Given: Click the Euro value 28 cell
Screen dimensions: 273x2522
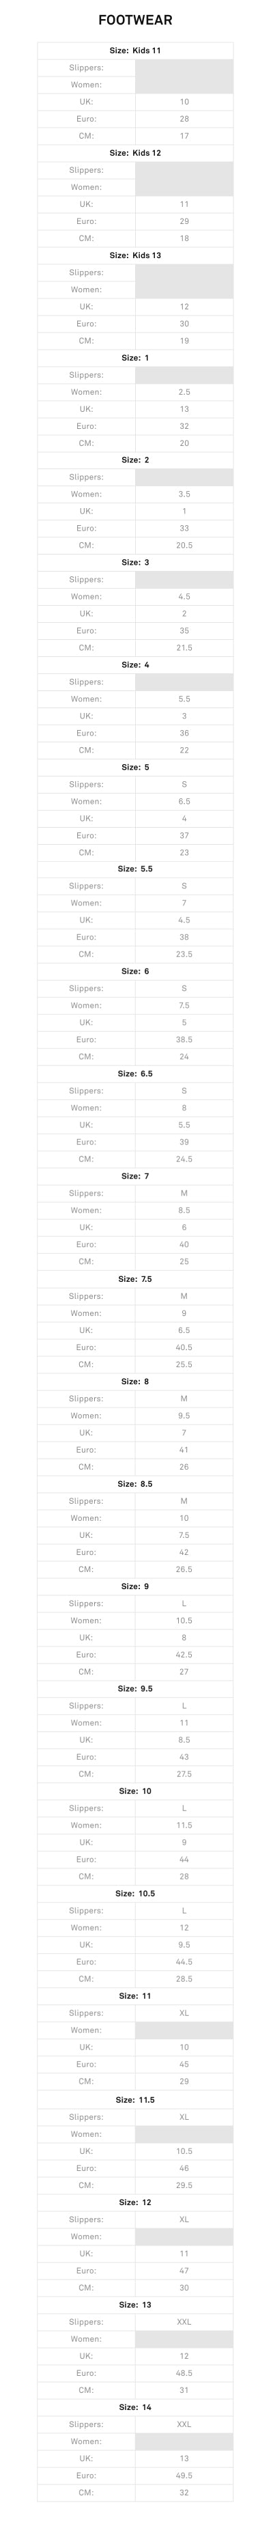Looking at the screenshot, I should click(x=184, y=118).
